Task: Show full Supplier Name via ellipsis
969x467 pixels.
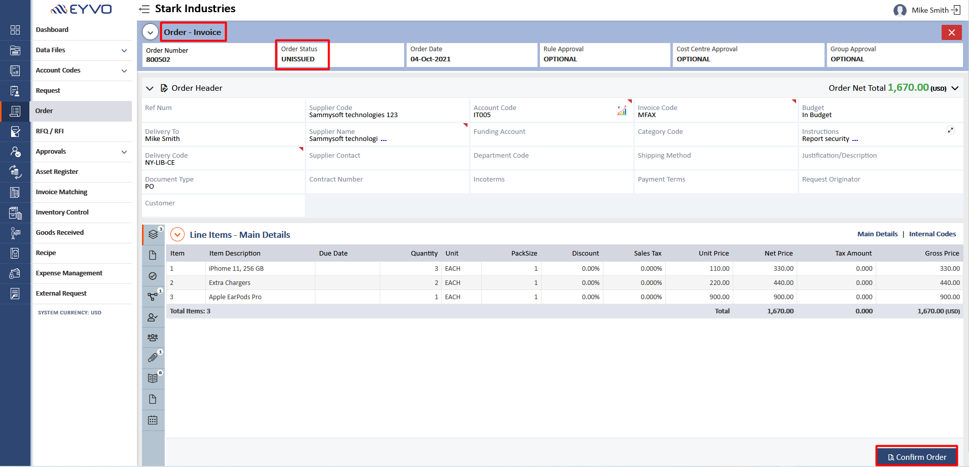Action: (x=384, y=139)
